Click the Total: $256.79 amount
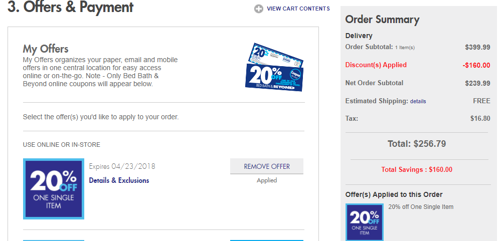Screen dimensions: 503x241 point(417,144)
